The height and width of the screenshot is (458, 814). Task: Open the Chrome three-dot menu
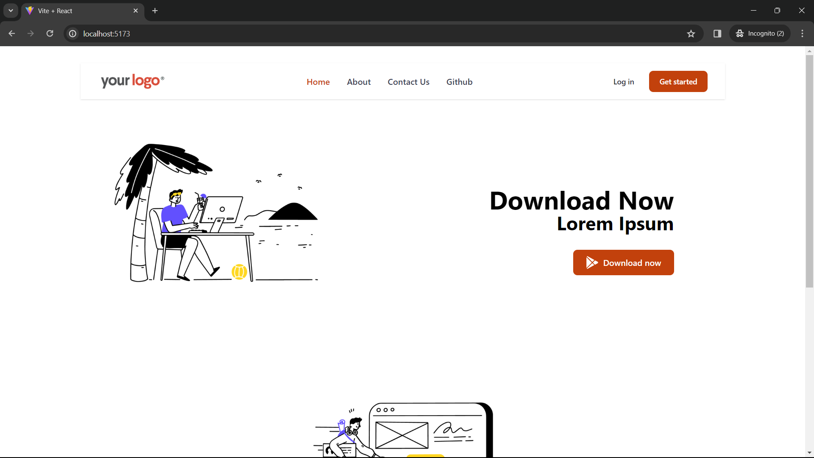point(802,34)
